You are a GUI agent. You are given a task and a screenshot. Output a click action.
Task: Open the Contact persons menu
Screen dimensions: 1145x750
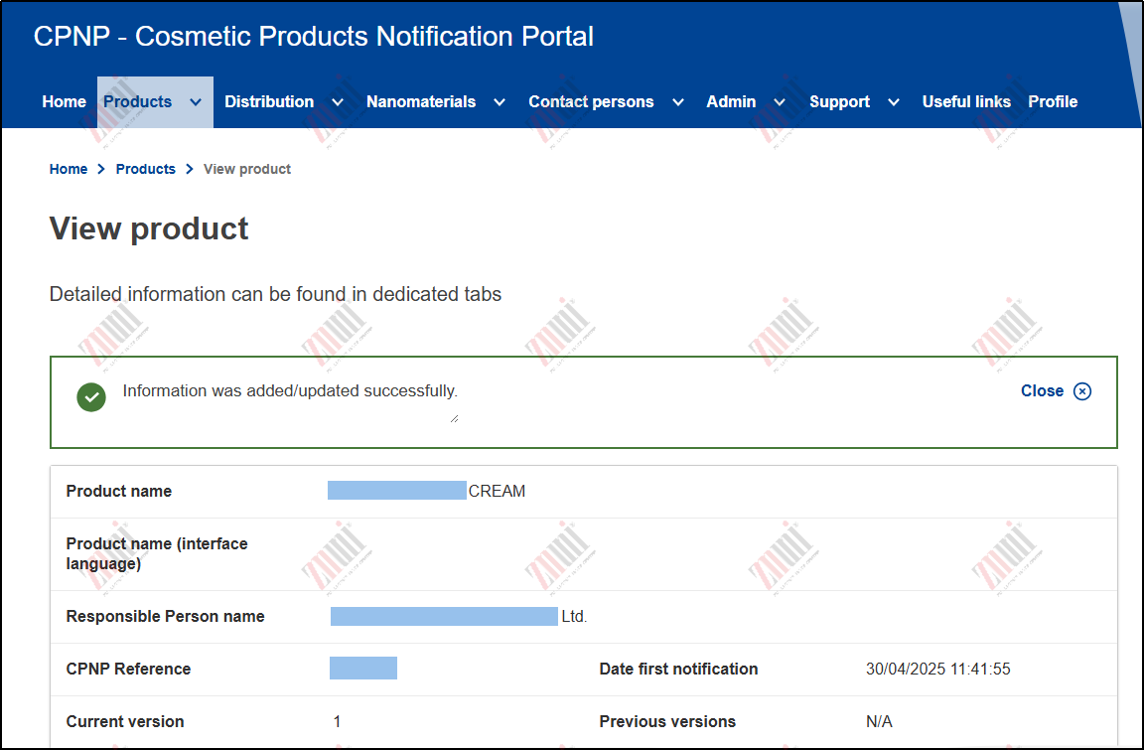(591, 101)
